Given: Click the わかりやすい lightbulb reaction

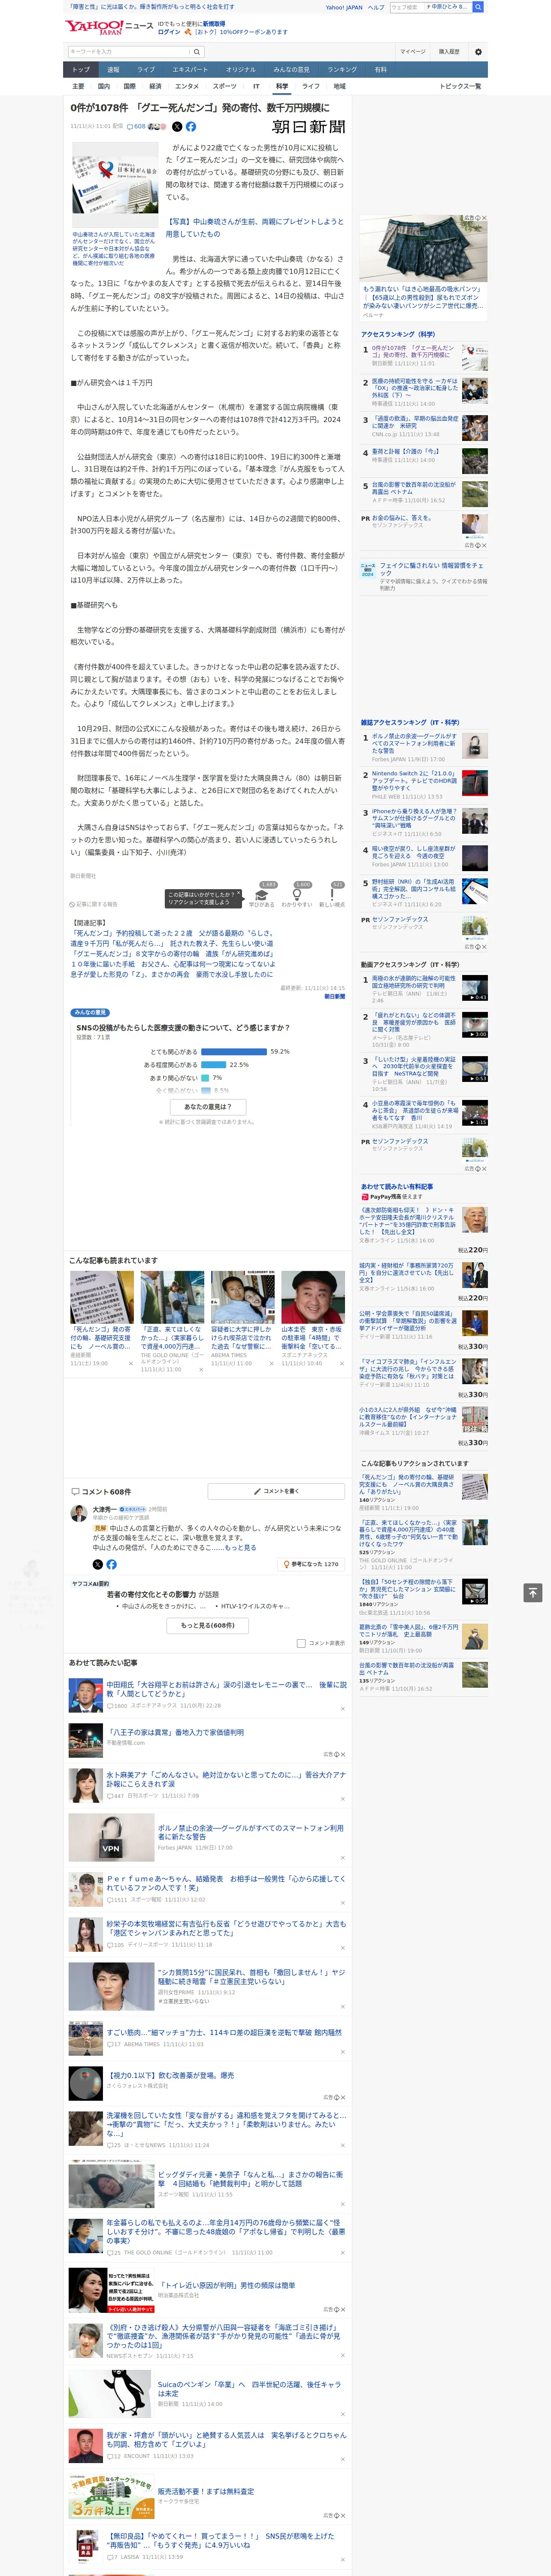Looking at the screenshot, I should tap(297, 895).
